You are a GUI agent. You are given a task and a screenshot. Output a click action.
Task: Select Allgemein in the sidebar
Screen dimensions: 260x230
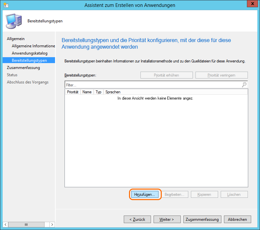[16, 39]
